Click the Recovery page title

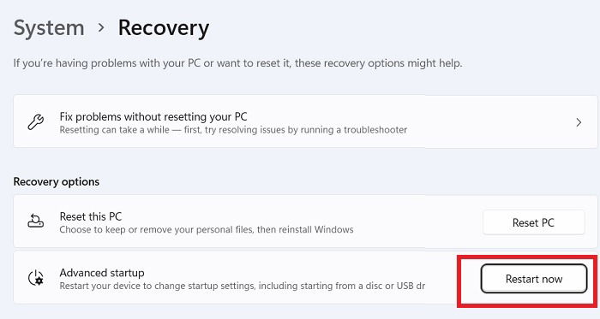(x=164, y=28)
